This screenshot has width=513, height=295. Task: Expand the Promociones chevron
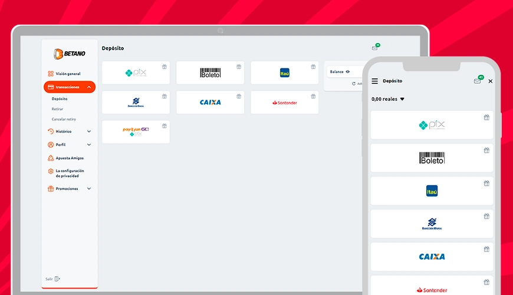[89, 189]
